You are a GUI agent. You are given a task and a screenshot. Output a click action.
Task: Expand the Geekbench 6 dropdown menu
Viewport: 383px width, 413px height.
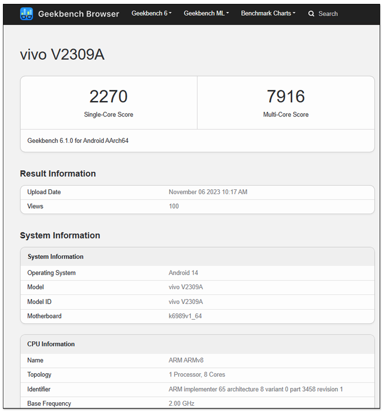[151, 14]
